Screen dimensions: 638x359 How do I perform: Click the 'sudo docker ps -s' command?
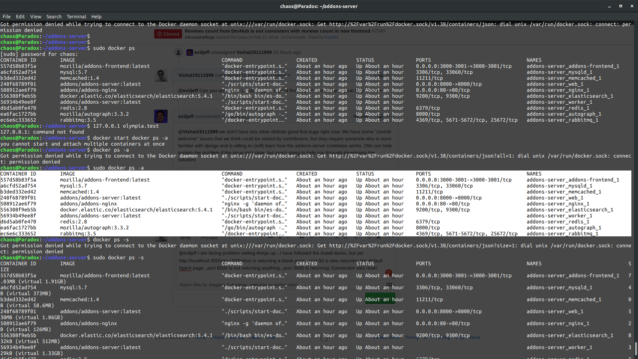pyautogui.click(x=118, y=258)
